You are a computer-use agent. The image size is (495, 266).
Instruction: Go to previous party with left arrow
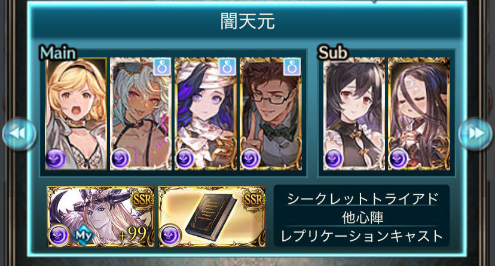pos(19,134)
